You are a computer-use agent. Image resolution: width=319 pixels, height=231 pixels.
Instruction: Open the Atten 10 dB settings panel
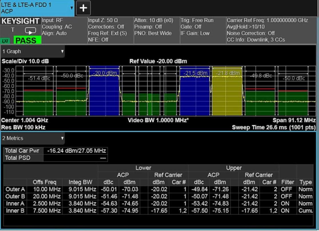point(156,30)
